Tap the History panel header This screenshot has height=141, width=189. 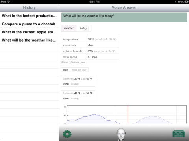tap(30, 7)
